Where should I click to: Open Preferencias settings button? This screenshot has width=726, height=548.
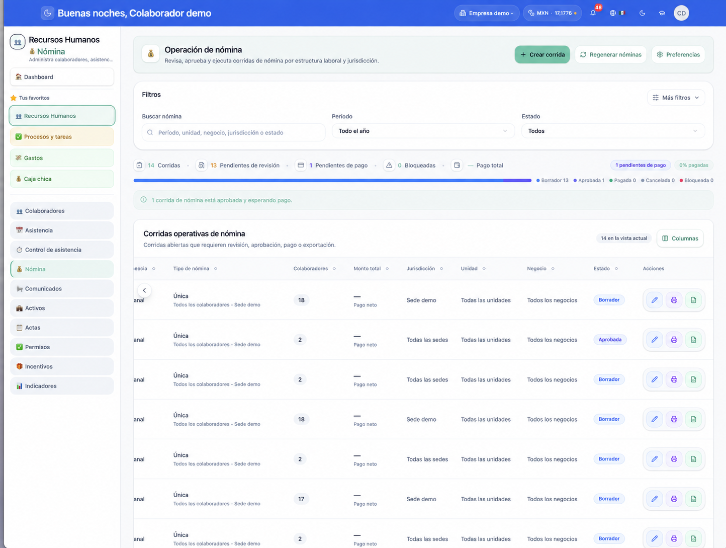pos(678,54)
